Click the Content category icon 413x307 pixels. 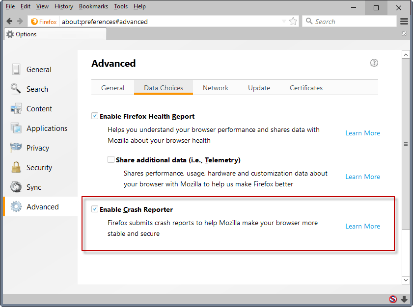click(16, 108)
